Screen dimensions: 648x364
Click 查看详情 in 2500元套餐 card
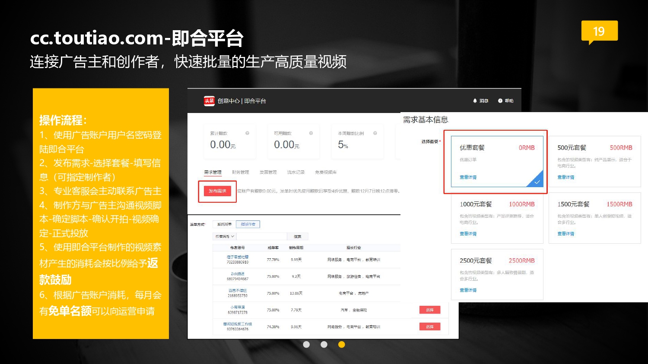(x=468, y=290)
